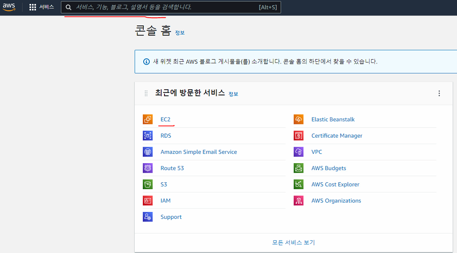Open the IAM link
This screenshot has width=457, height=253.
(x=166, y=201)
